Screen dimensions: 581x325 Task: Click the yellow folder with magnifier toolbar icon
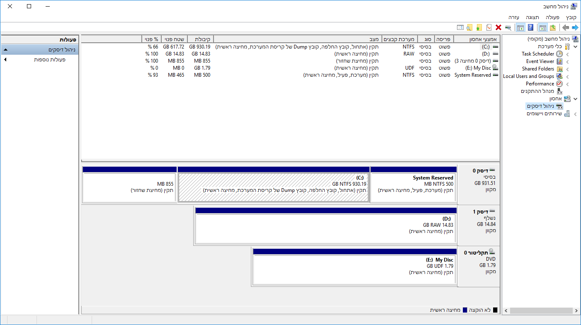[x=469, y=27]
